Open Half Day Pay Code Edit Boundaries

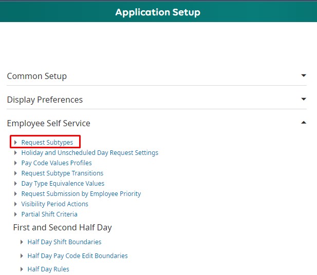tap(78, 256)
